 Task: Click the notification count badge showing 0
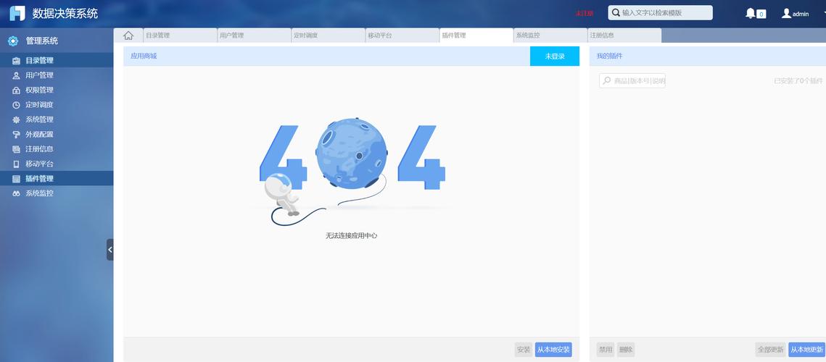(761, 14)
